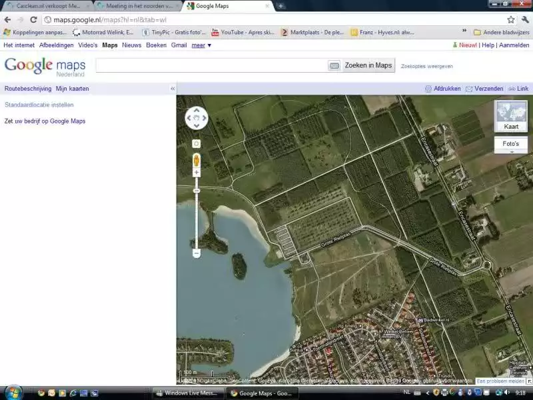Viewport: 533px width, 400px height.
Task: Click the volume speaker tray icon
Action: coord(507,393)
